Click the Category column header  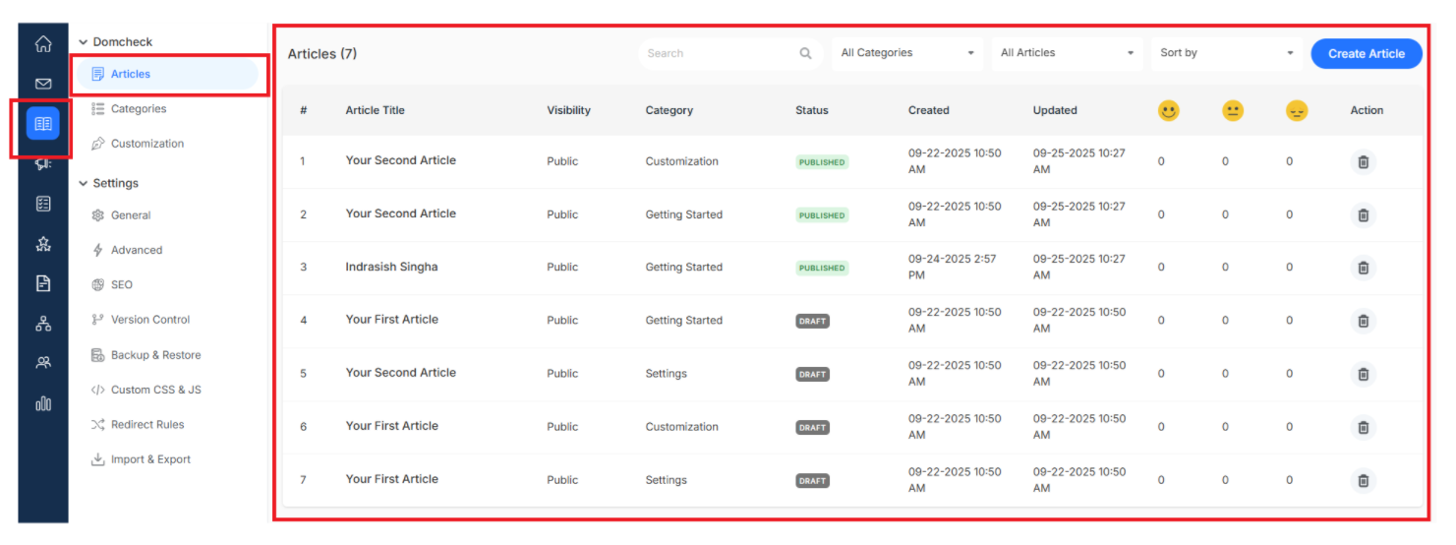[x=669, y=110]
